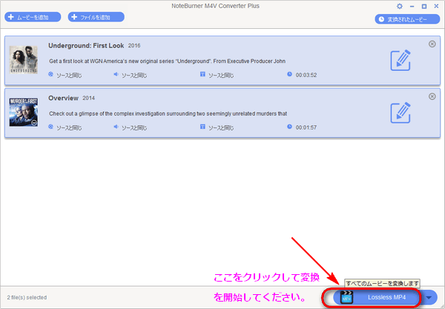Screen dimensions: 445x309
Task: Select the Murder in the First poster thumbnail
Action: pyautogui.click(x=24, y=113)
